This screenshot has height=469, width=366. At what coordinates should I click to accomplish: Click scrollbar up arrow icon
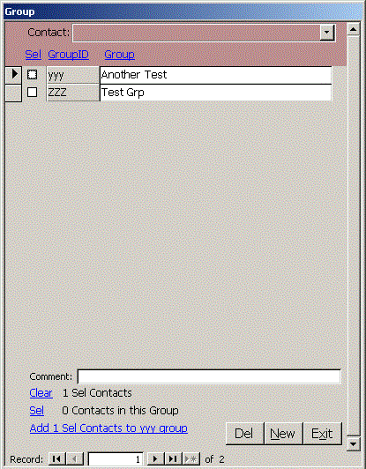click(354, 29)
